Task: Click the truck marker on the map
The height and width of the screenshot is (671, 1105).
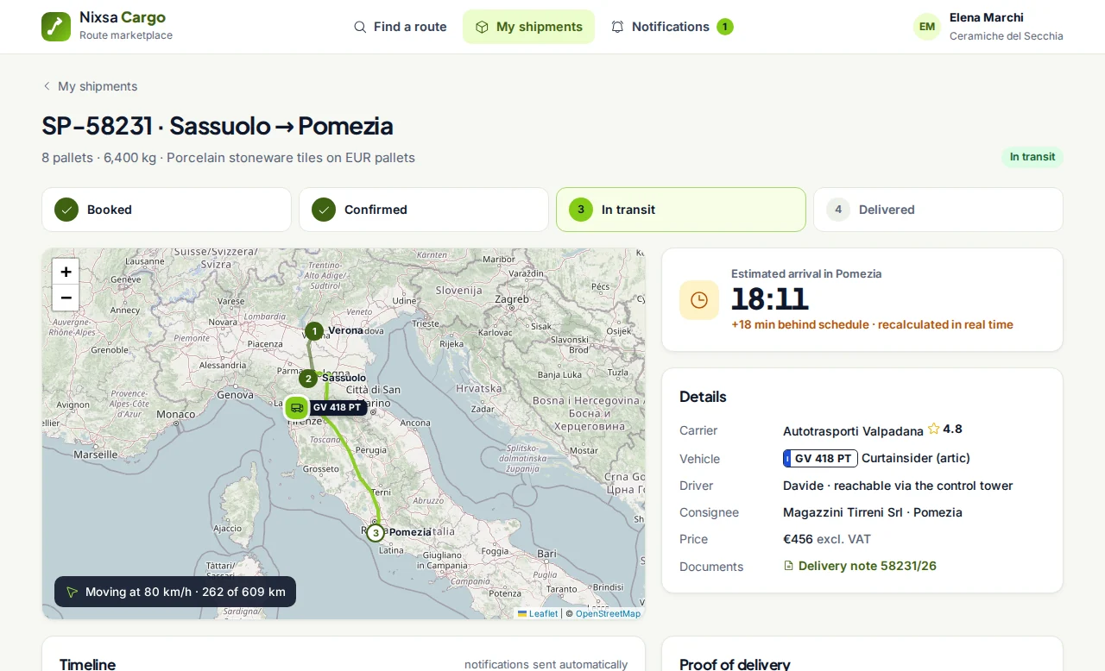Action: (x=296, y=408)
